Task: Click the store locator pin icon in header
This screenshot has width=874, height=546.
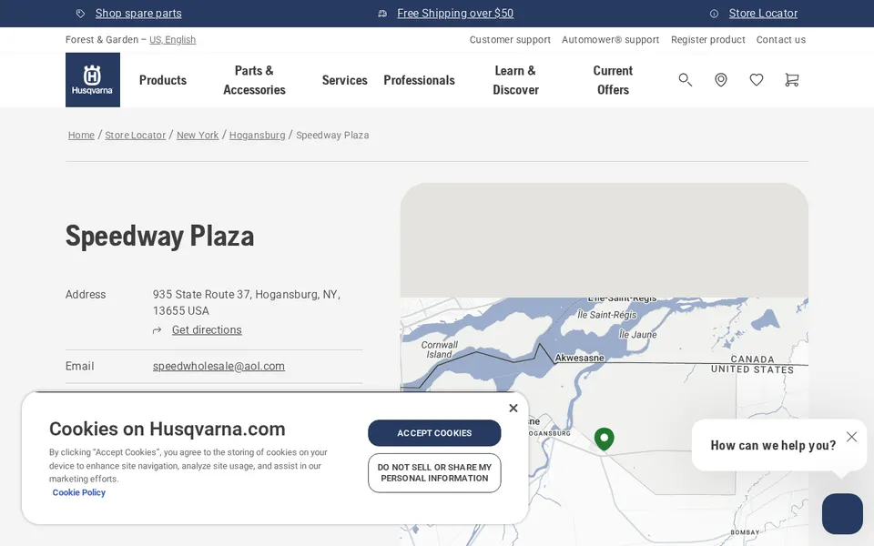Action: tap(721, 80)
